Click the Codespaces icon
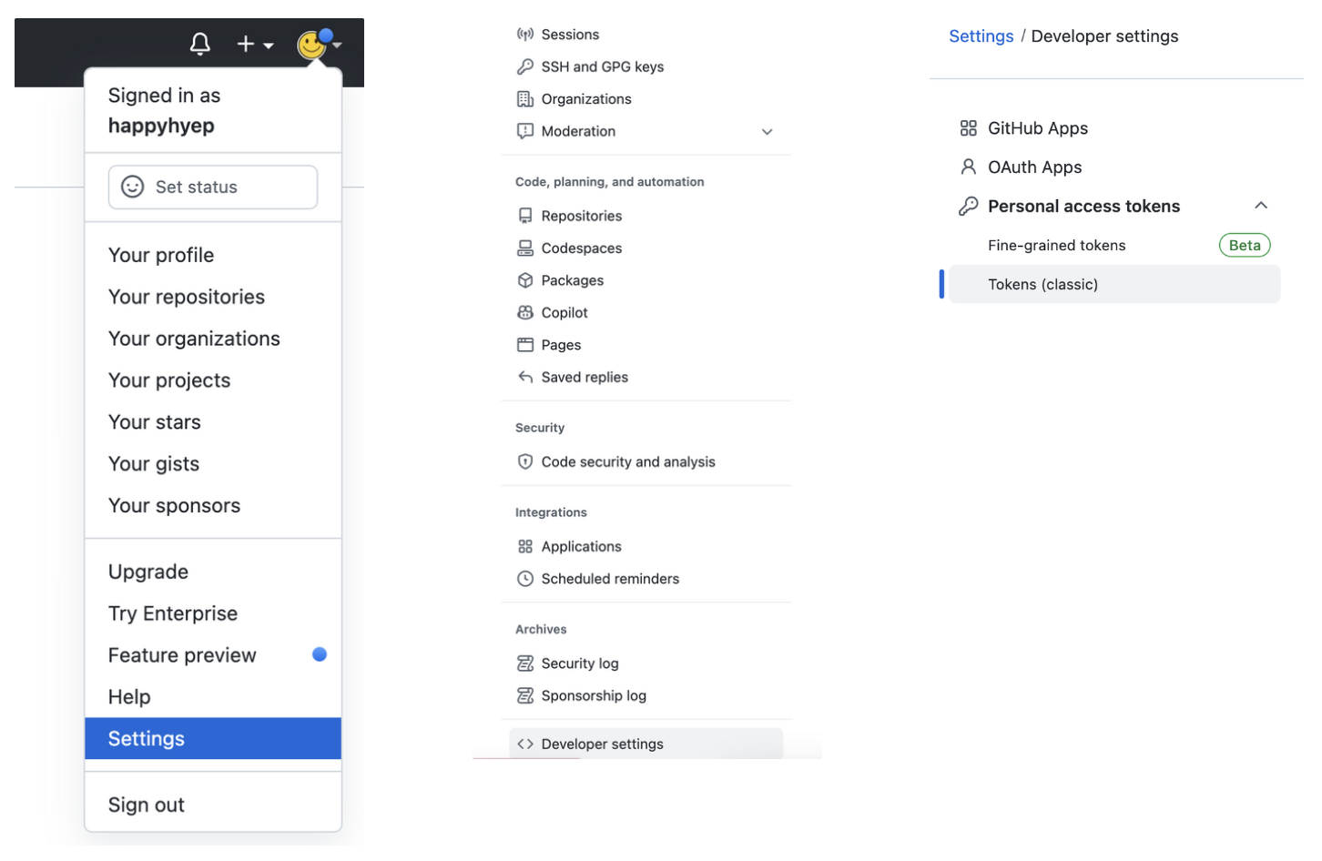Screen dimensions: 1322x861 point(525,248)
